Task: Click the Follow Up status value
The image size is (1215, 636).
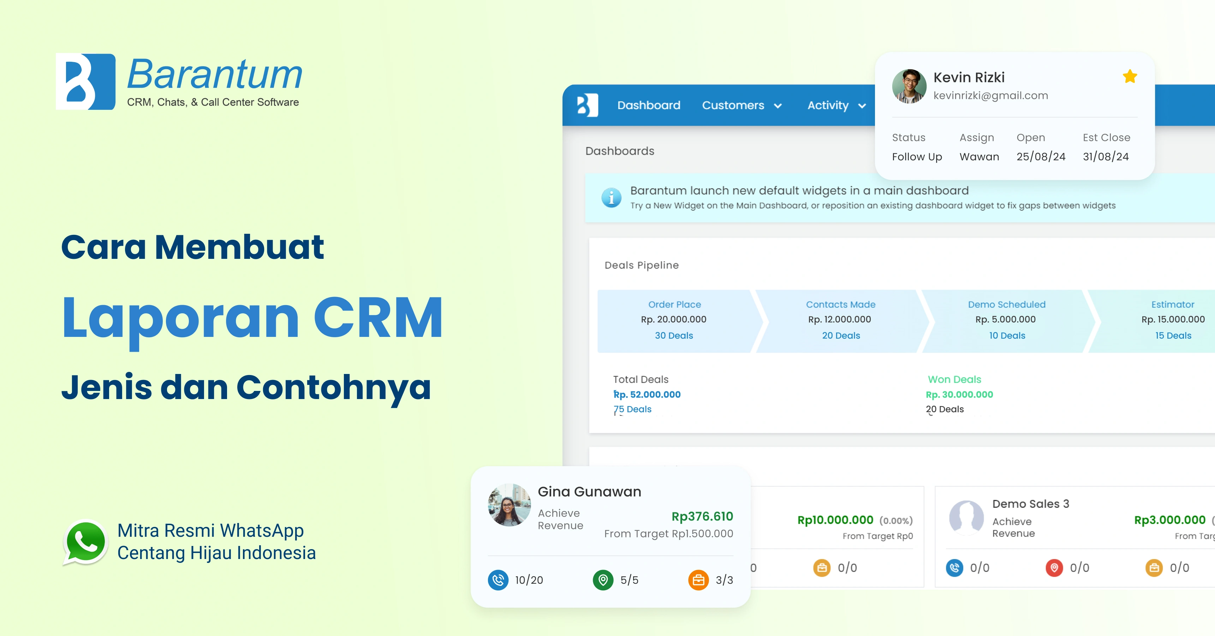Action: pyautogui.click(x=916, y=157)
